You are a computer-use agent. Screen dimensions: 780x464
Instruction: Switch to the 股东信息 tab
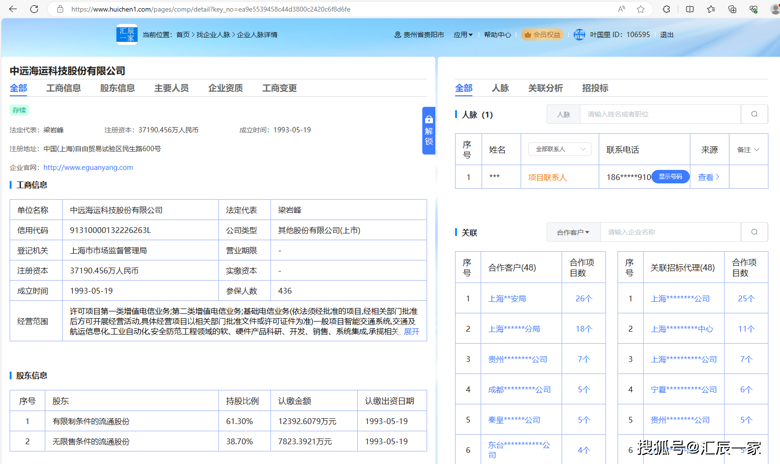[x=118, y=88]
